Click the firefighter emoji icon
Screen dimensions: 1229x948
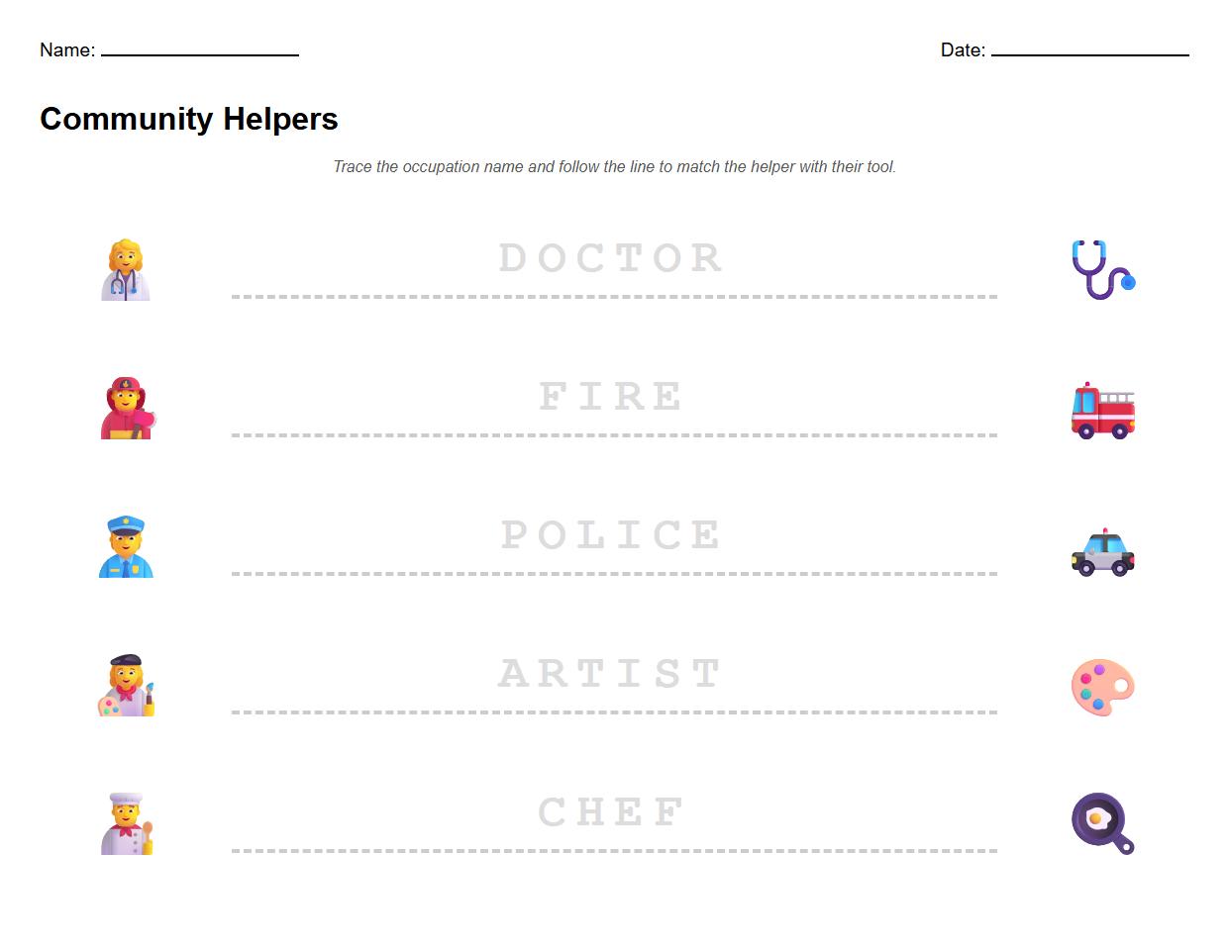tap(126, 408)
